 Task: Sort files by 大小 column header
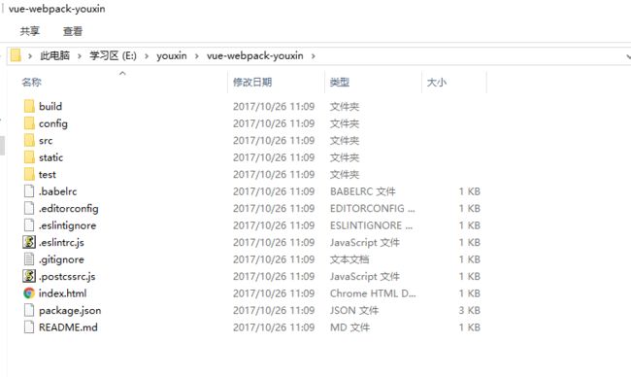(437, 83)
